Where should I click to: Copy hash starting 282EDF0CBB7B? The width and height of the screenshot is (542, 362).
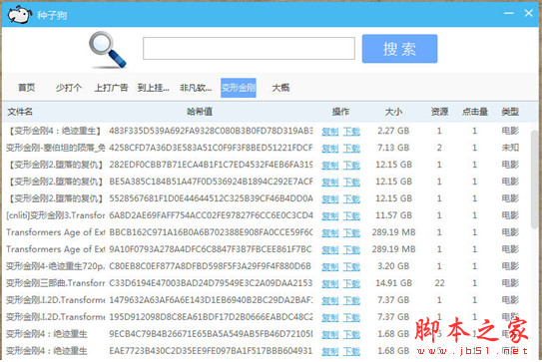pos(330,166)
